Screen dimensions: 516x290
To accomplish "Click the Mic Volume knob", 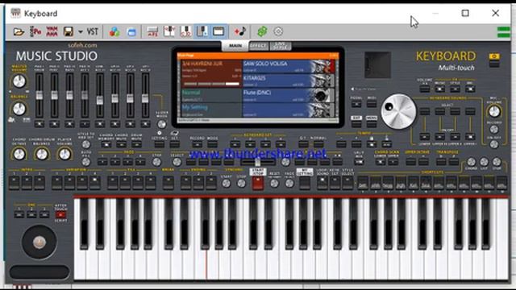I will (x=494, y=111).
